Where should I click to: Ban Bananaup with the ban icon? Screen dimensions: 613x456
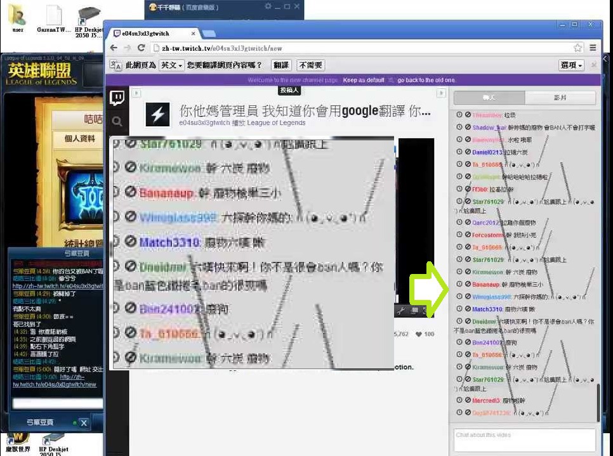coord(468,284)
